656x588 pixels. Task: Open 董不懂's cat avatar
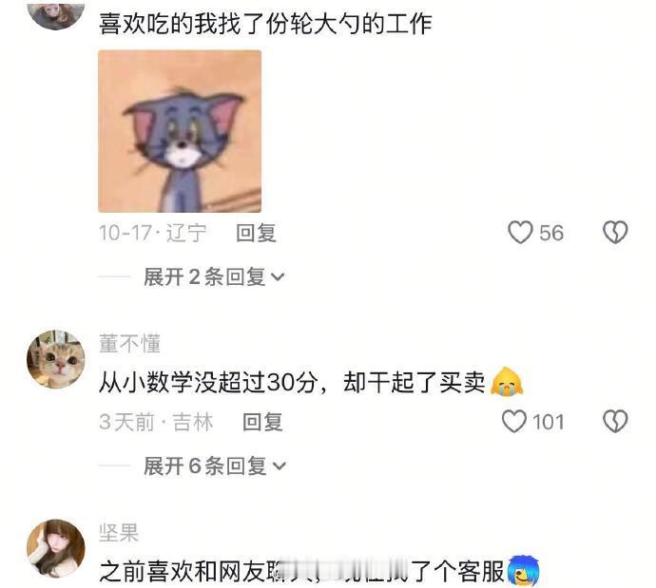point(56,360)
